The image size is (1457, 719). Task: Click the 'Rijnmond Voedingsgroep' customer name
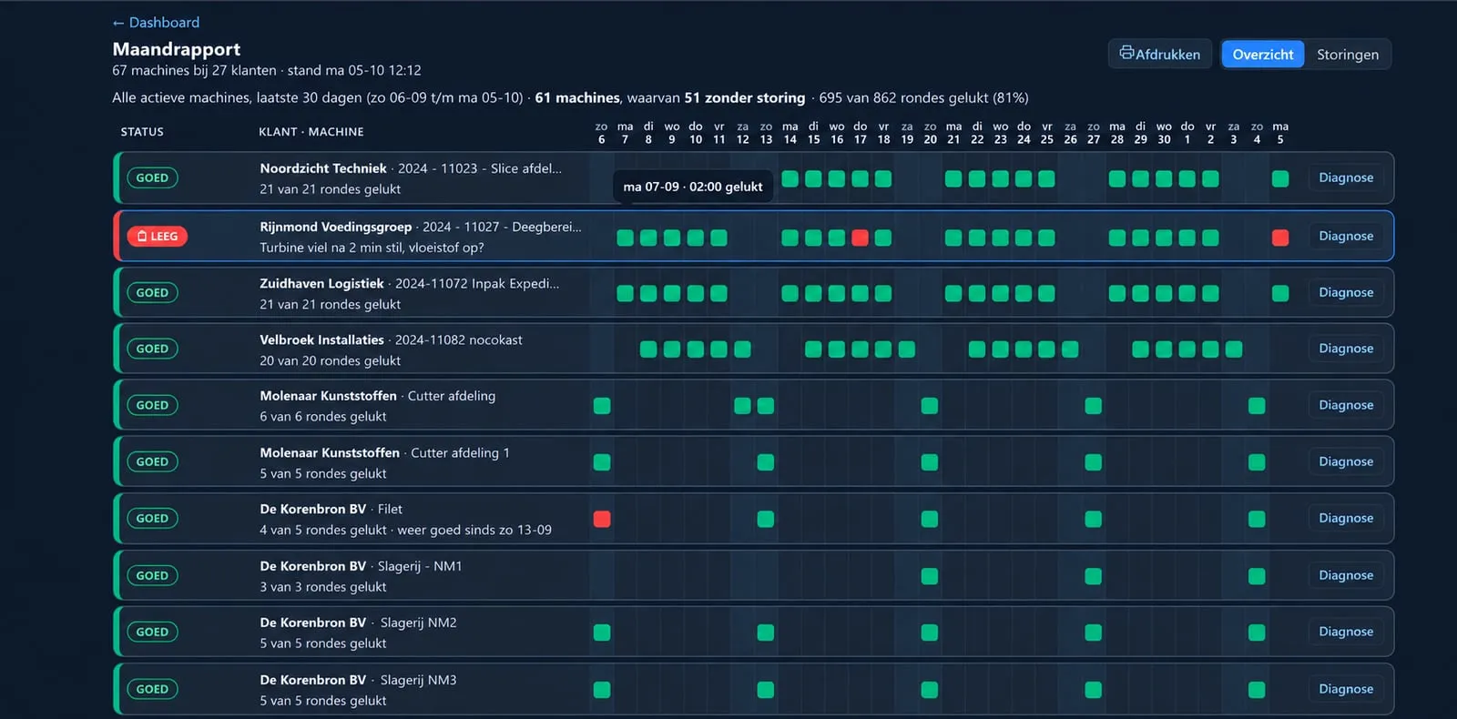point(335,227)
